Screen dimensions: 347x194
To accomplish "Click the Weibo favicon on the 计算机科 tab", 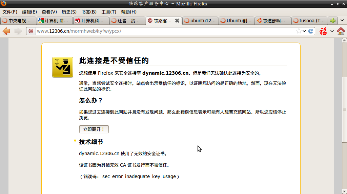I will click(77, 21).
